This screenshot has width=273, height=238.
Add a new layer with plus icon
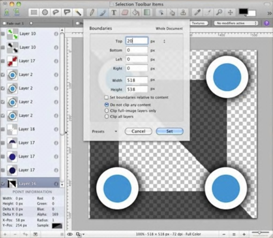pos(5,234)
